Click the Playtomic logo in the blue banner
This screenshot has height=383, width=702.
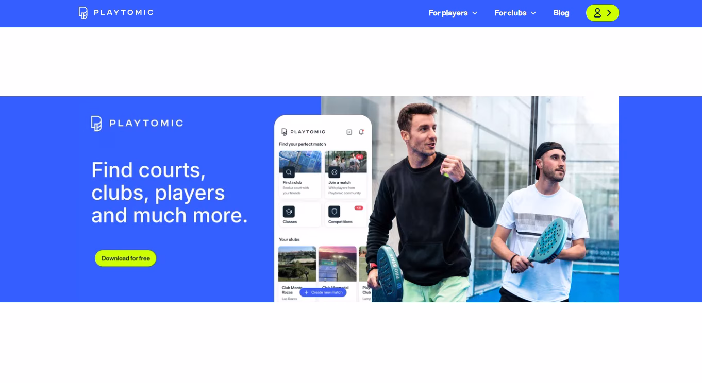tap(137, 124)
